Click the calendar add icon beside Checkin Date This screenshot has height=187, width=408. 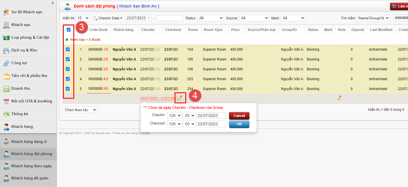pos(95,18)
